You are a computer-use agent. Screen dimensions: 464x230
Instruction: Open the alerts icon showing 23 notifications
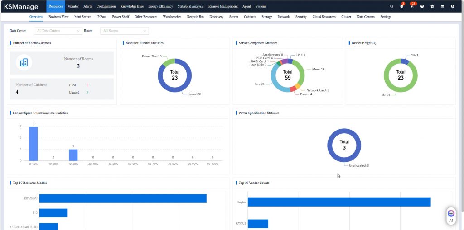coord(411,6)
